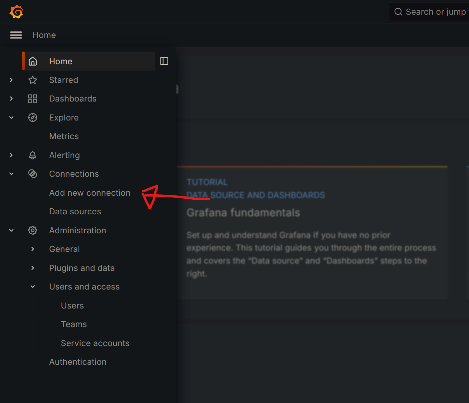Click the Grafana logo

[16, 12]
